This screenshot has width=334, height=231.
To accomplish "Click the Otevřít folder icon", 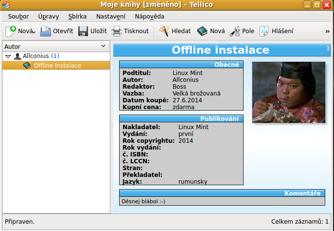I will pyautogui.click(x=46, y=31).
